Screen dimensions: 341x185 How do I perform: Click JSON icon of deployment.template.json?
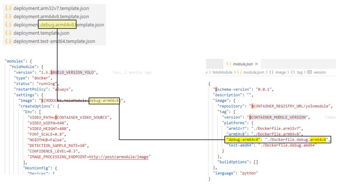8,33
